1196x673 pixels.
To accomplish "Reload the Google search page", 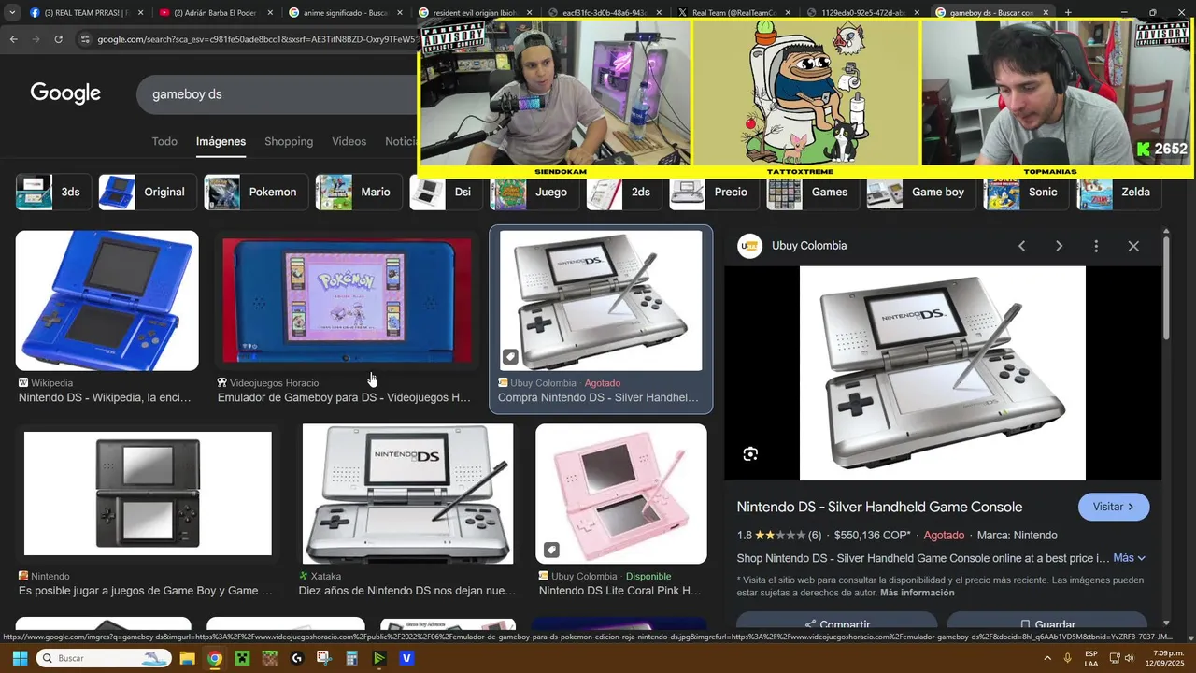I will pyautogui.click(x=58, y=39).
